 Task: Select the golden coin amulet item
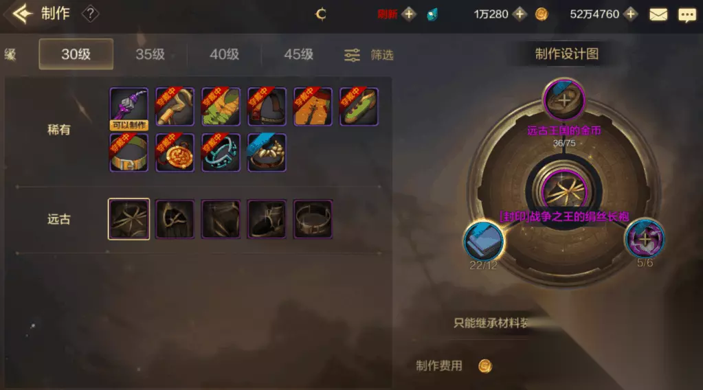(x=175, y=152)
